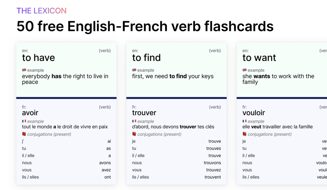Click the French word 'trouver'
Image resolution: width=327 pixels, height=190 pixels.
click(144, 113)
